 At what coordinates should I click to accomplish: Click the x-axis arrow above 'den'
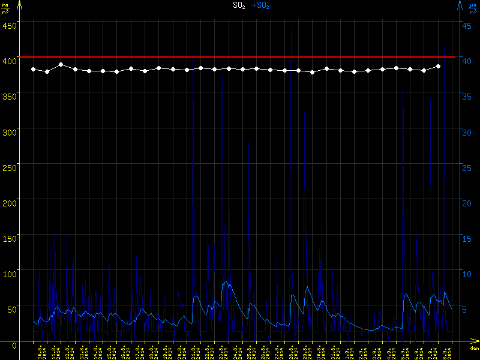(x=474, y=341)
